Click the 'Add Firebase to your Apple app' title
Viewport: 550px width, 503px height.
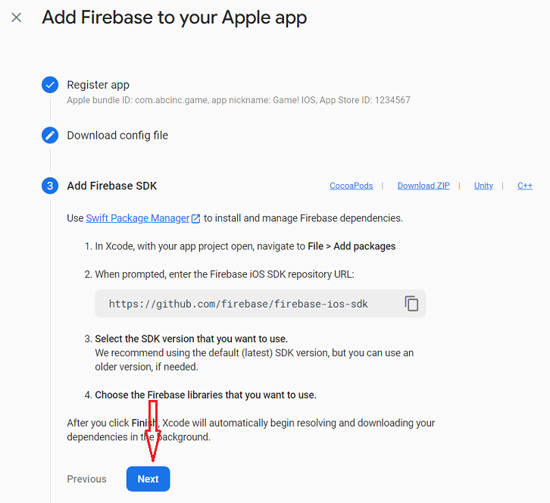pos(174,17)
